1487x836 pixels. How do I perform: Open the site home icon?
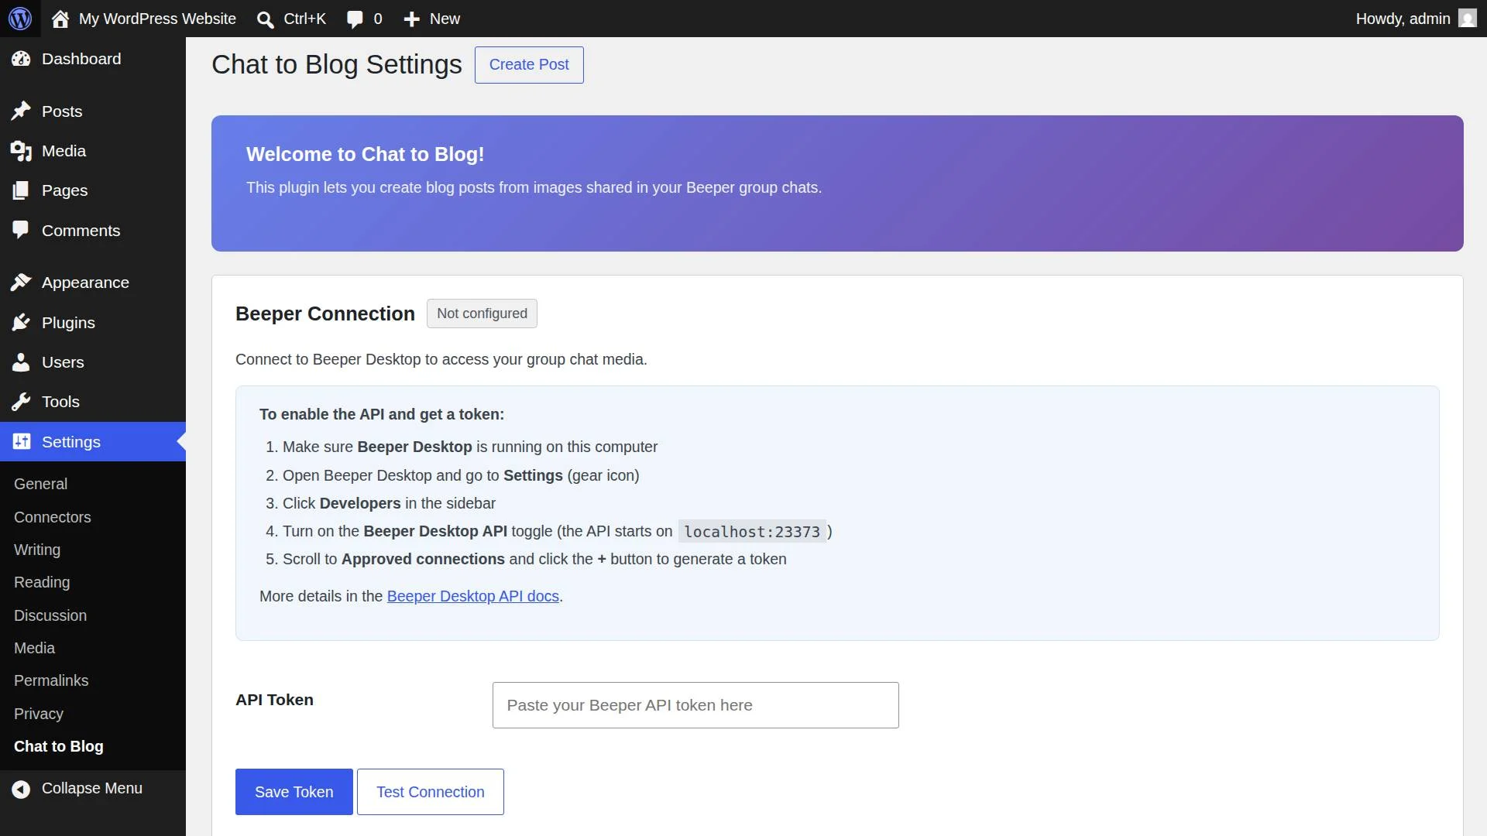[60, 19]
